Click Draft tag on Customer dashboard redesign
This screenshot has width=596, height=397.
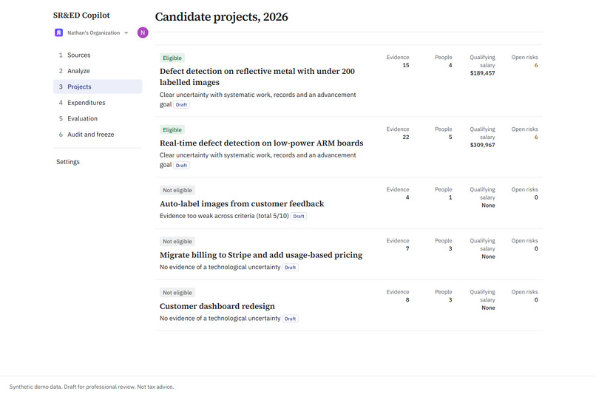coord(291,319)
